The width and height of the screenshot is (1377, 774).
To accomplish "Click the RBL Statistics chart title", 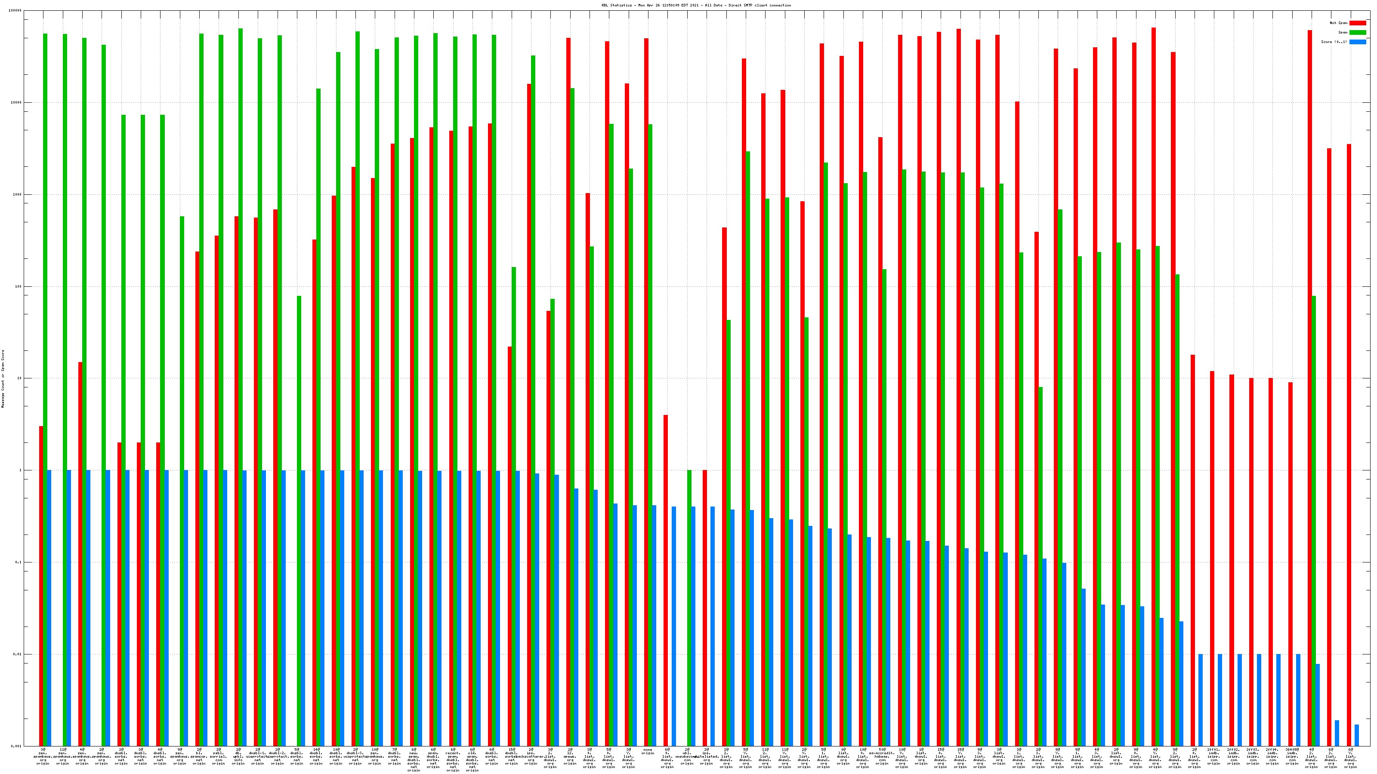I will (x=696, y=5).
